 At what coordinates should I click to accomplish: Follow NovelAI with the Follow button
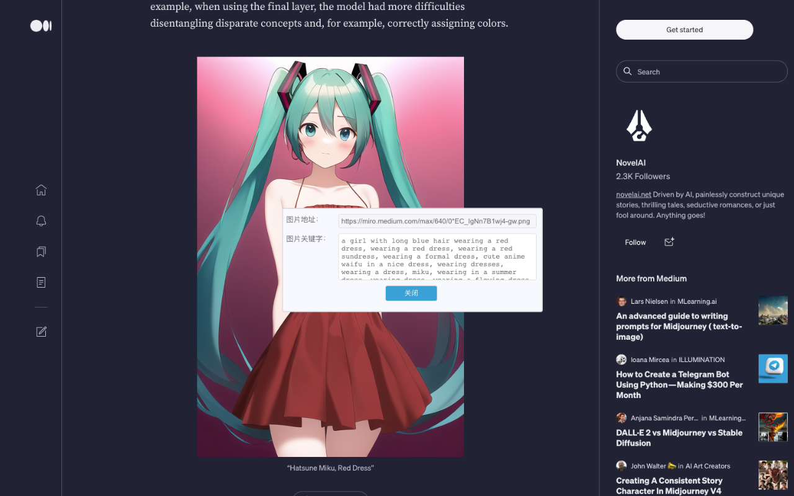[635, 242]
